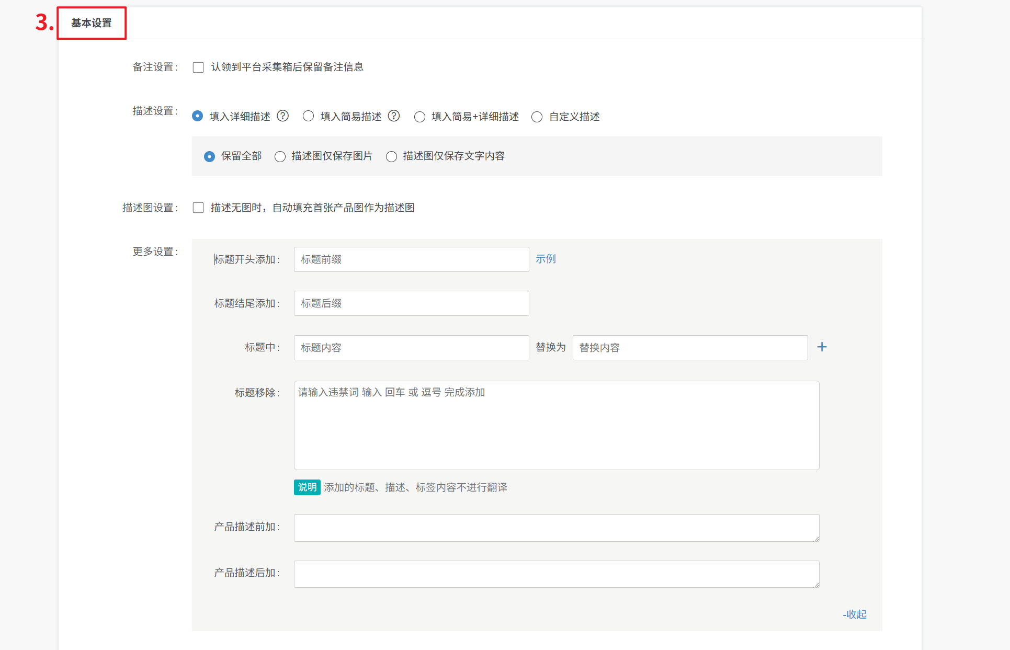Enable 认领到平台采集箱后保留备注信息 checkbox
This screenshot has height=650, width=1010.
point(198,67)
